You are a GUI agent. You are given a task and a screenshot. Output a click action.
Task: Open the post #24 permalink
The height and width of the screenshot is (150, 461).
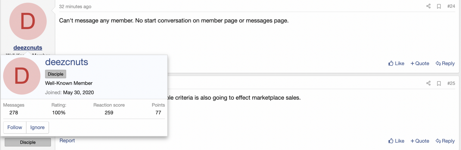tap(451, 6)
